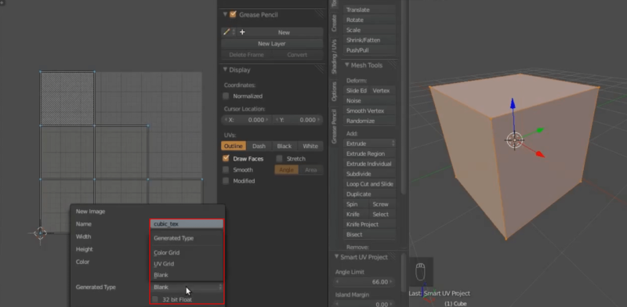Screen dimensions: 627x307
Task: Collapse the Mesh Tools panel
Action: click(x=346, y=65)
